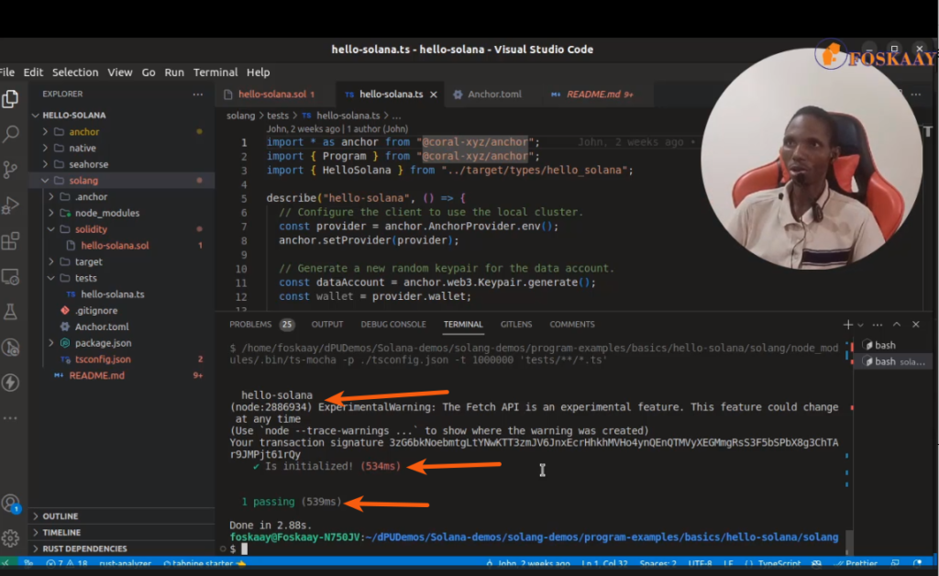
Task: Open the Source Control view
Action: (x=10, y=170)
